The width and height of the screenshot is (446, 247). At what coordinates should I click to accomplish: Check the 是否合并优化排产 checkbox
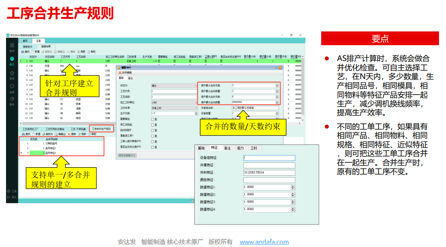coord(152,147)
